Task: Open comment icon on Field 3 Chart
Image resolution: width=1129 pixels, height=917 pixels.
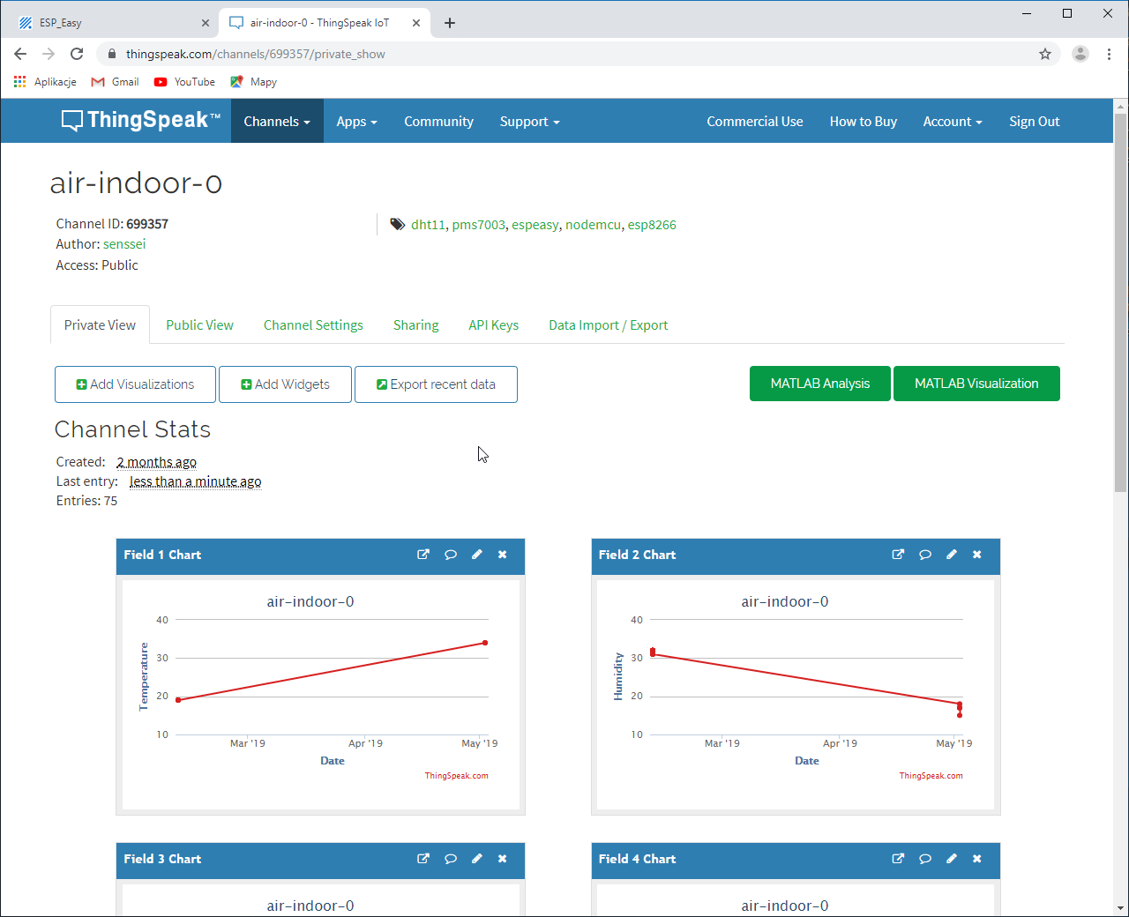Action: pyautogui.click(x=451, y=859)
